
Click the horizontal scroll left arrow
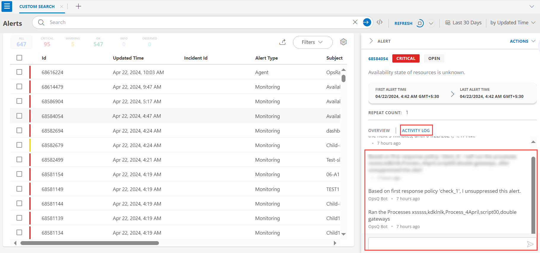15,243
